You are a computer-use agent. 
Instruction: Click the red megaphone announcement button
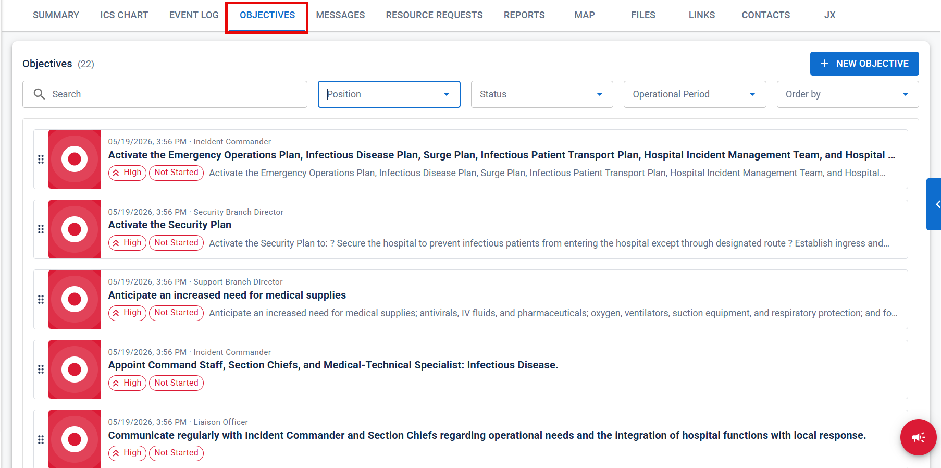pos(919,437)
